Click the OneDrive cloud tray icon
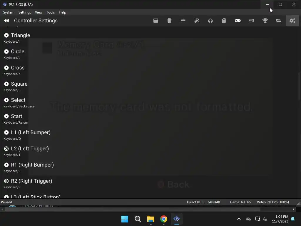Viewport: 301px width, 226px height. 248,219
